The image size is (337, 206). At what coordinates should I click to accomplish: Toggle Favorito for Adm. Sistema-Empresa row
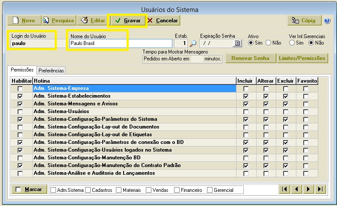(306, 89)
